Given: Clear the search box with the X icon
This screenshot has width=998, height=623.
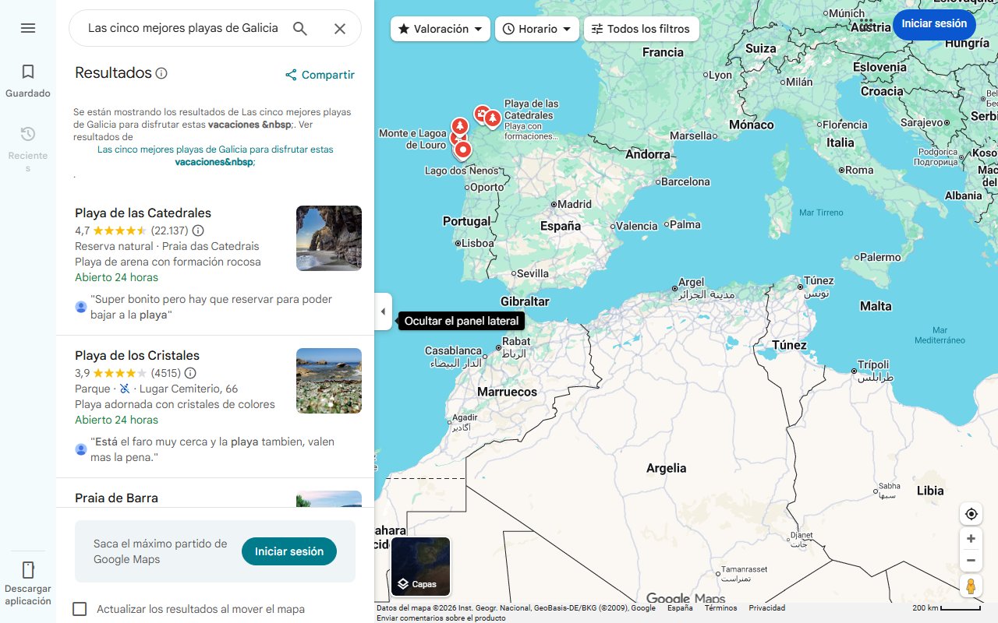Looking at the screenshot, I should pyautogui.click(x=340, y=28).
